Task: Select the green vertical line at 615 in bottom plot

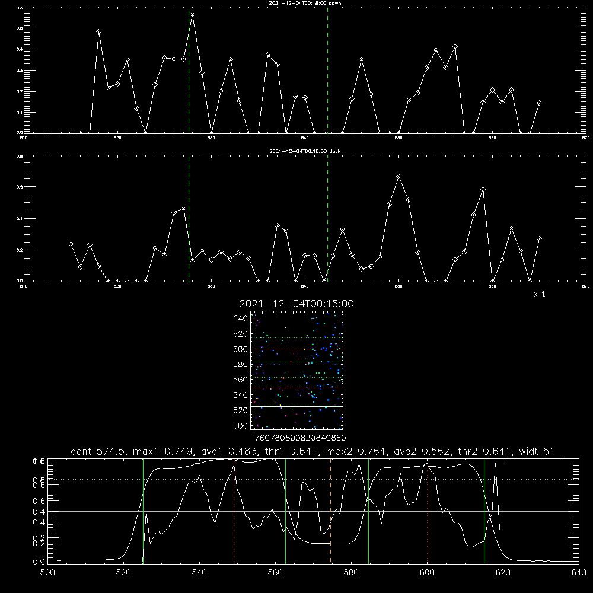Action: pyautogui.click(x=484, y=511)
